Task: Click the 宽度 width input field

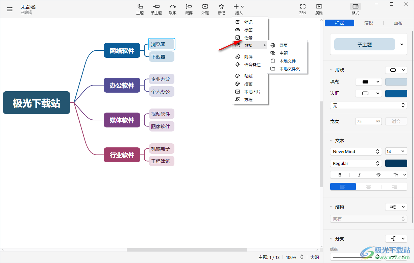Action: point(369,121)
